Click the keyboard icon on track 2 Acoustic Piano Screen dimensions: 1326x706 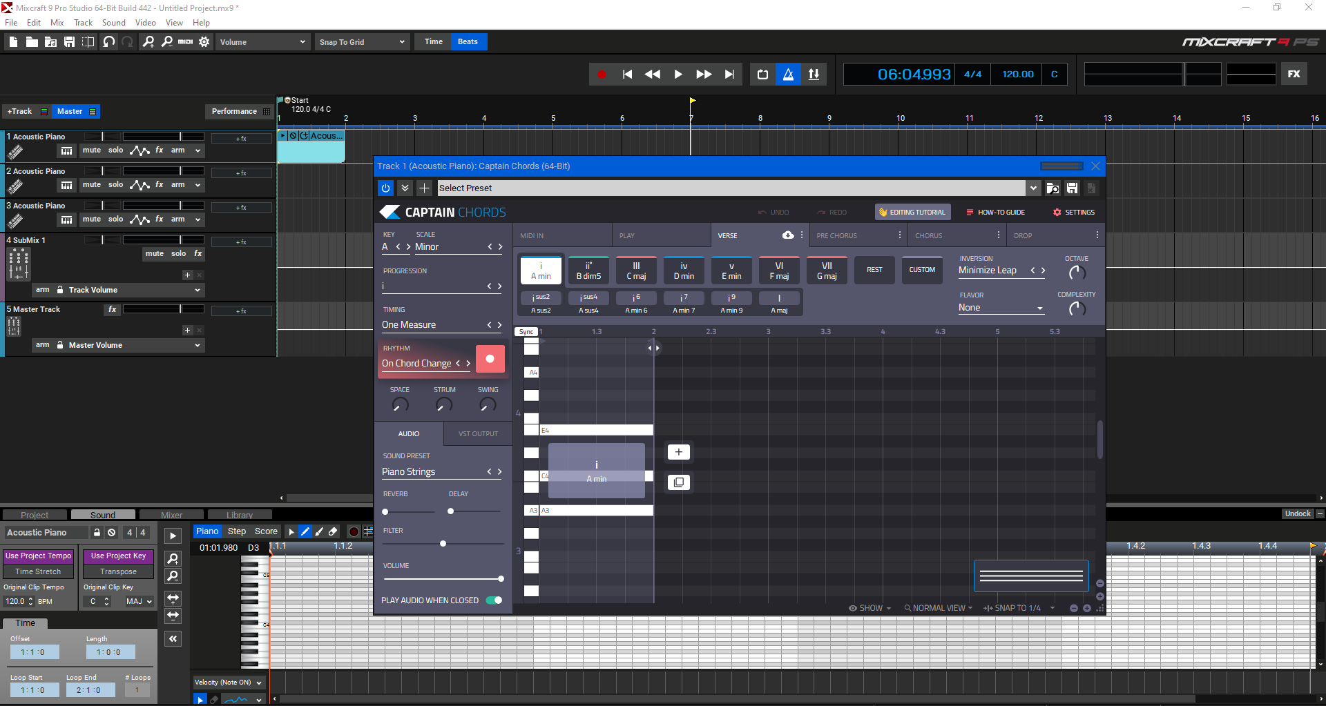coord(66,185)
